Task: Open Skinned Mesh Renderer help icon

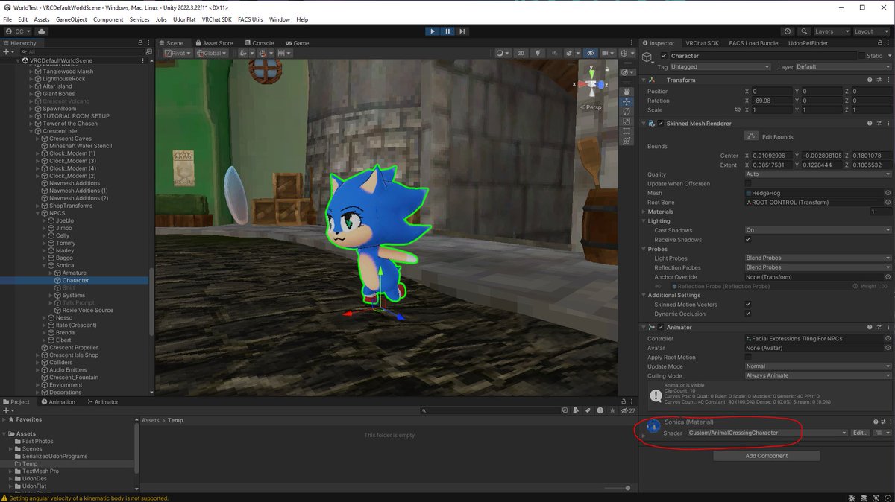Action: pos(870,123)
